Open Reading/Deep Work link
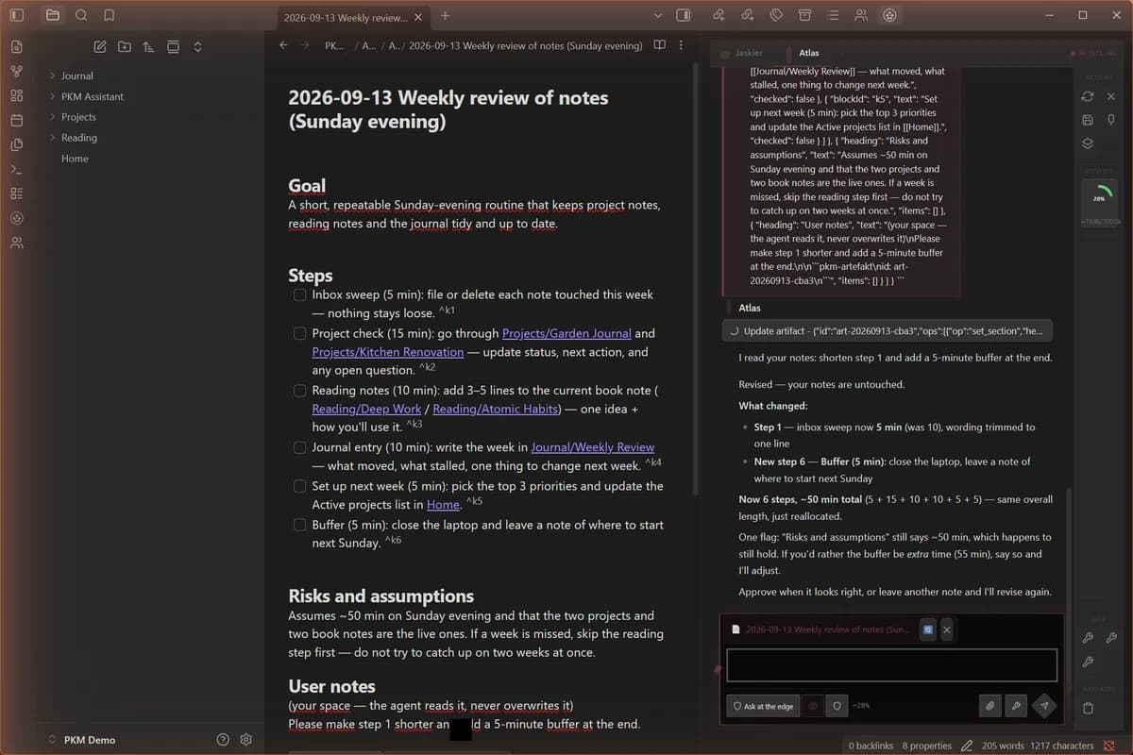The width and height of the screenshot is (1133, 755). click(x=367, y=409)
